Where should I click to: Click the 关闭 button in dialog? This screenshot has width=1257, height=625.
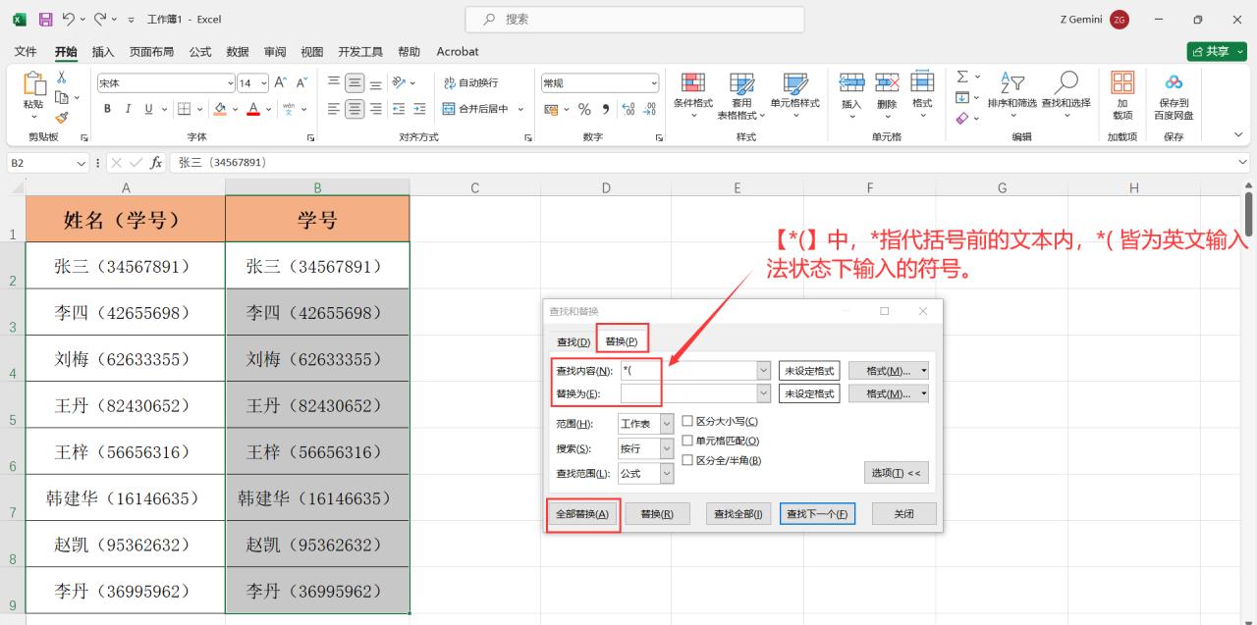coord(904,514)
